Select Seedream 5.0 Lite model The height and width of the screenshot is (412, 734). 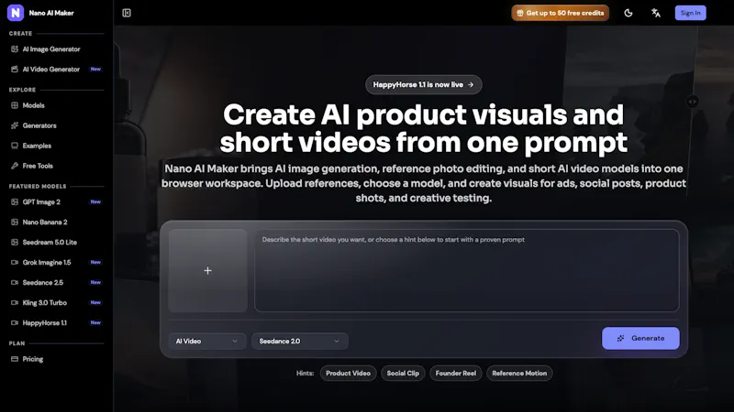coord(56,243)
